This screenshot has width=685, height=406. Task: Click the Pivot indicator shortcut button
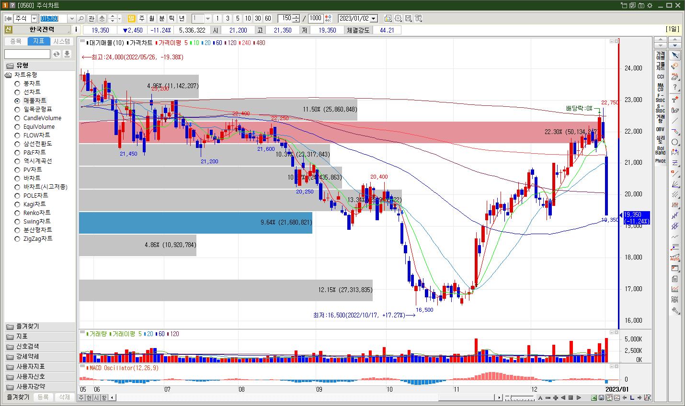pos(661,161)
